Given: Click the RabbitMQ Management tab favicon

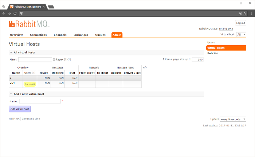Looking at the screenshot, I should click(12, 7).
